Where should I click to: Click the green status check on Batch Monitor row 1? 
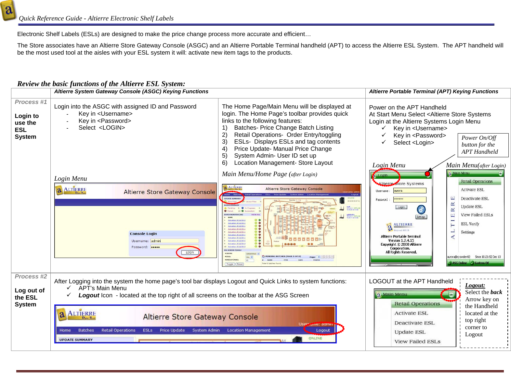tap(260, 220)
